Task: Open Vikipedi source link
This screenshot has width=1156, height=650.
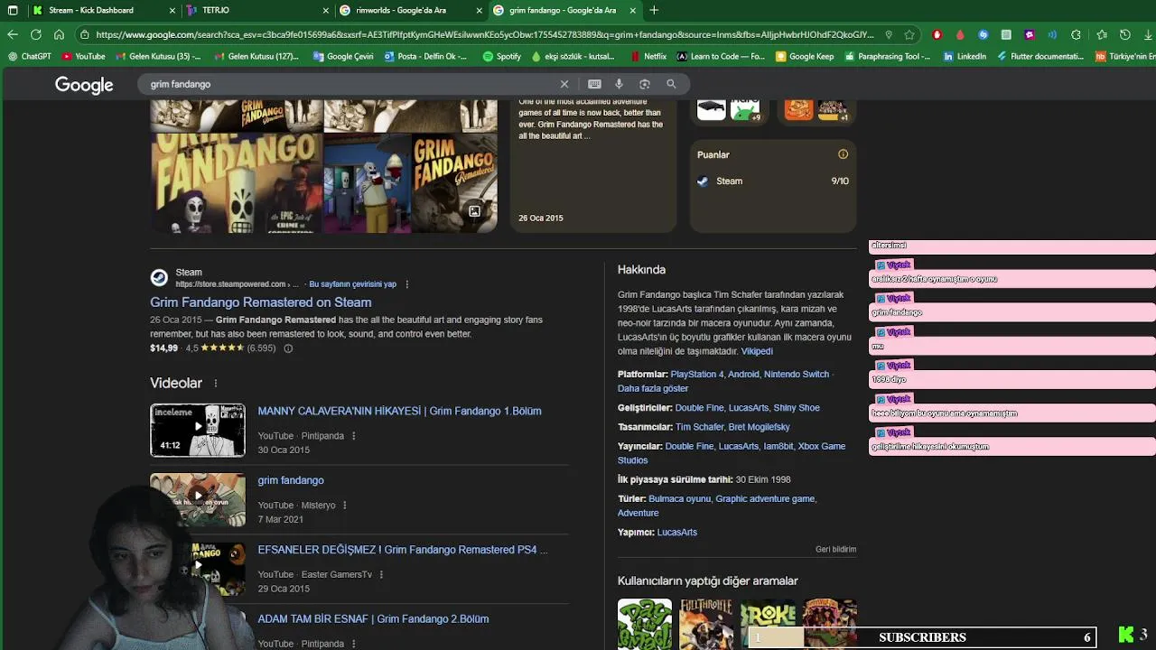Action: click(x=757, y=351)
